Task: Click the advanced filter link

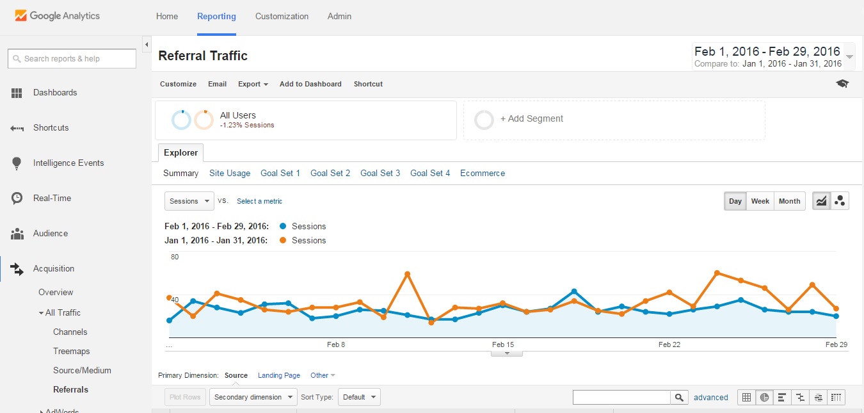Action: 710,398
